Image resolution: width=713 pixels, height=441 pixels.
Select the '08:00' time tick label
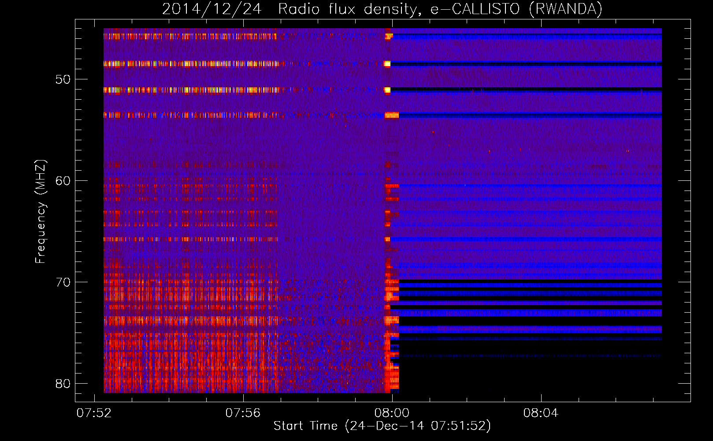coord(392,413)
